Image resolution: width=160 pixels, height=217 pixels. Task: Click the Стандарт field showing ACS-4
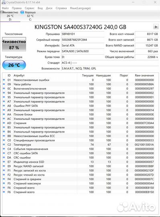tap(110, 63)
